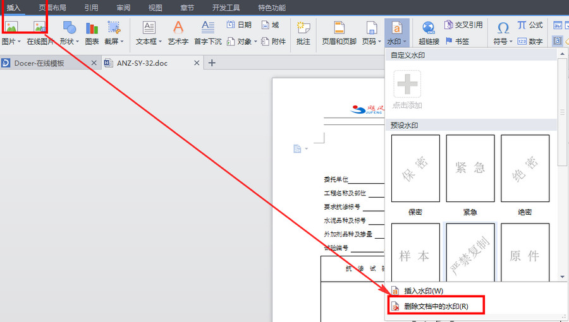The image size is (569, 322).
Task: Expand the 截屏 dropdown arrow
Action: pyautogui.click(x=122, y=41)
